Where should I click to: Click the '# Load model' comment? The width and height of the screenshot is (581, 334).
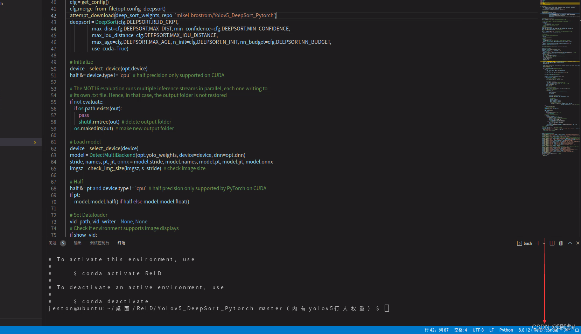pos(85,142)
